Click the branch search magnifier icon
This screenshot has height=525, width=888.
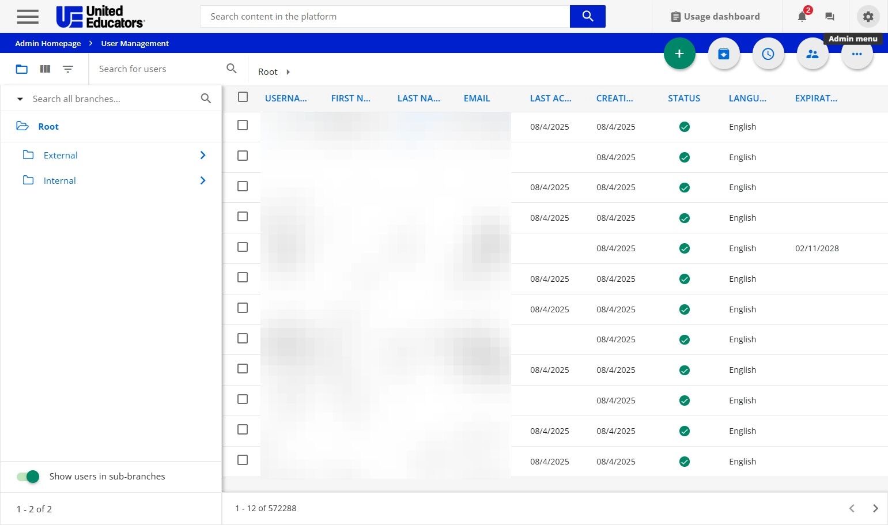[206, 99]
